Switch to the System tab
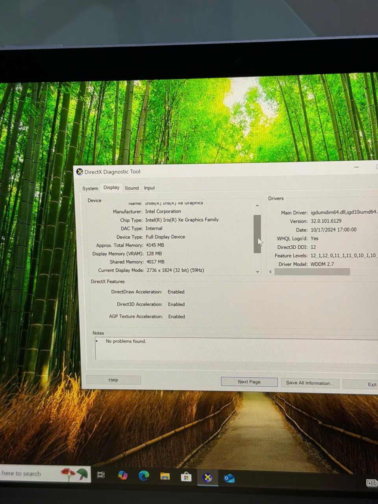The image size is (378, 504). tap(90, 188)
